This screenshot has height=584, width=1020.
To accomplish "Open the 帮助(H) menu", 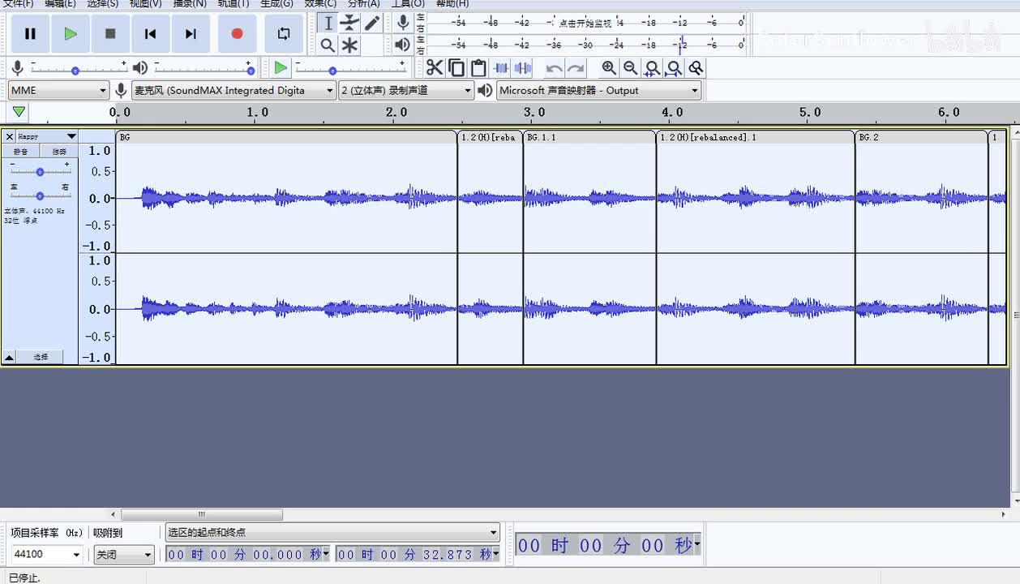I will tap(452, 3).
